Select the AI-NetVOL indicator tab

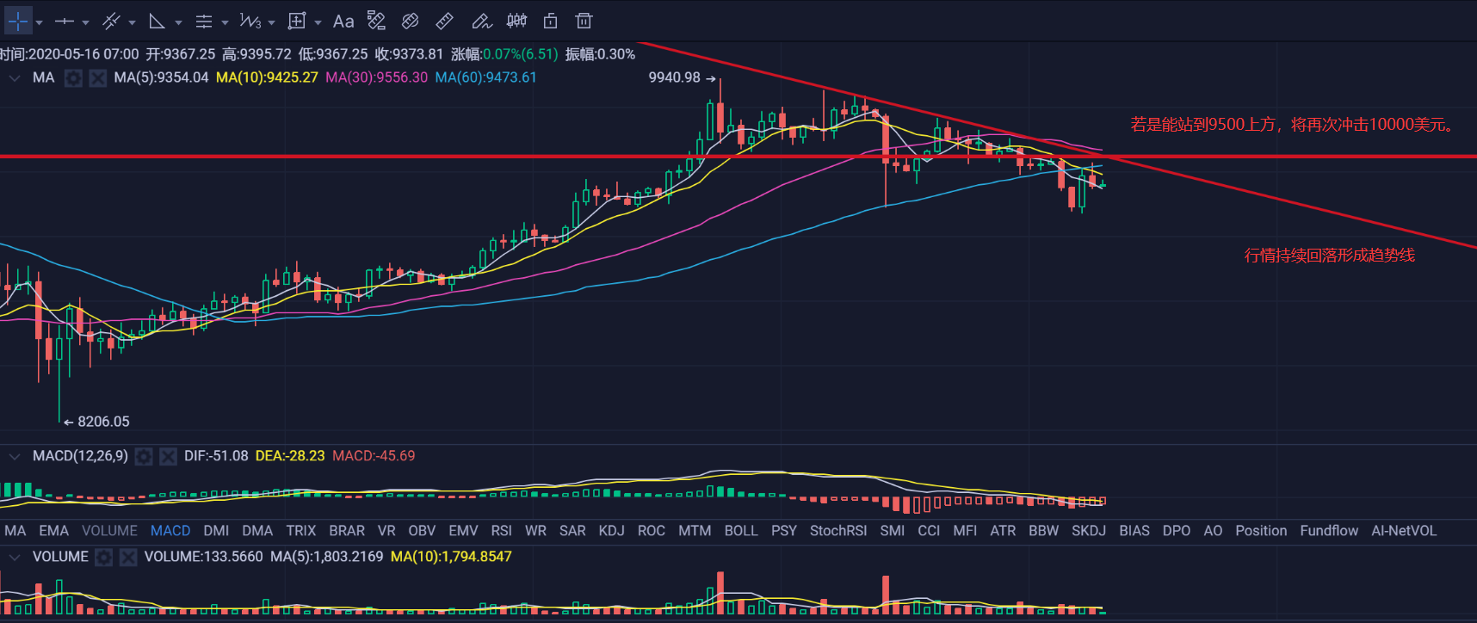[1404, 531]
